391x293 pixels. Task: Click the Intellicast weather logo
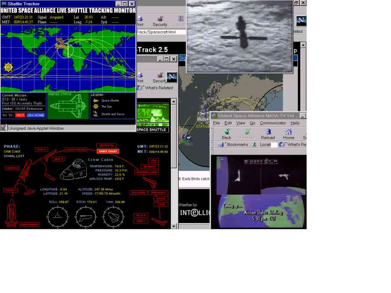point(194,213)
